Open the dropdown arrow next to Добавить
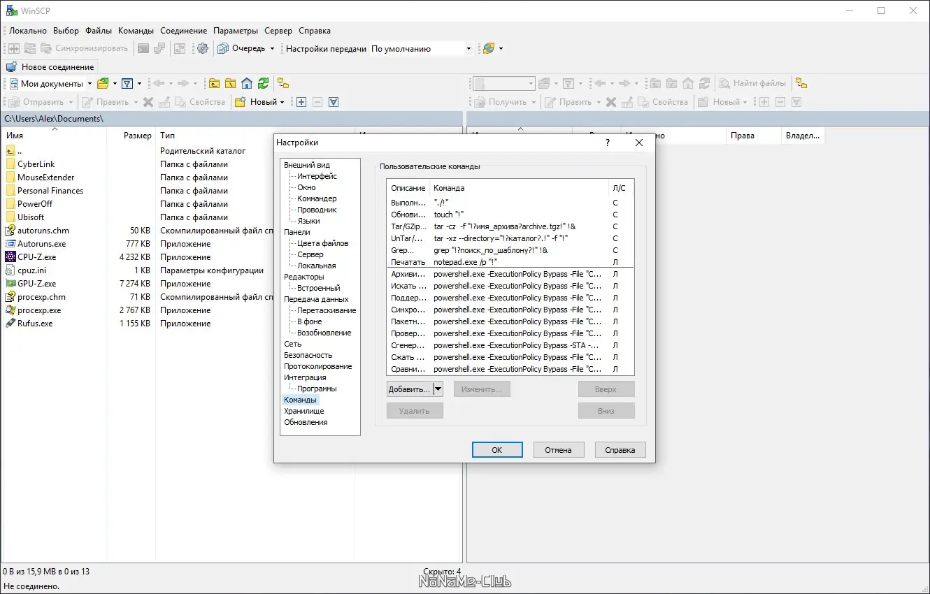The height and width of the screenshot is (594, 930). [x=438, y=389]
